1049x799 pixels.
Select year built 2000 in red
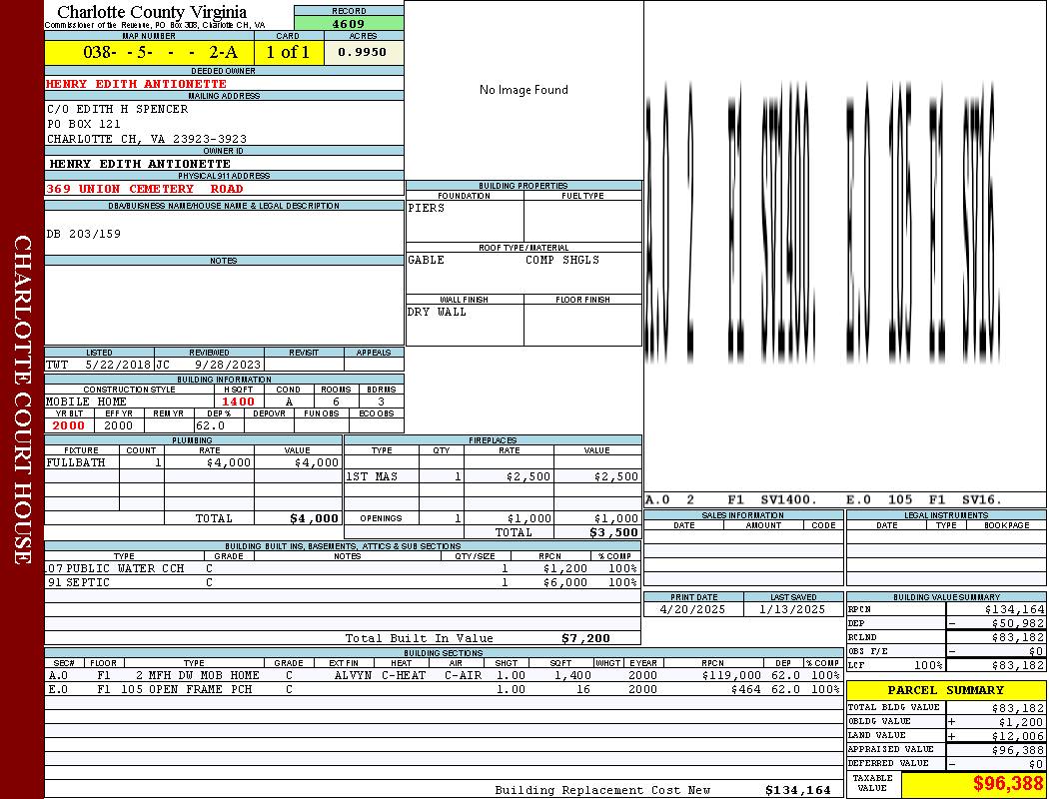point(69,425)
